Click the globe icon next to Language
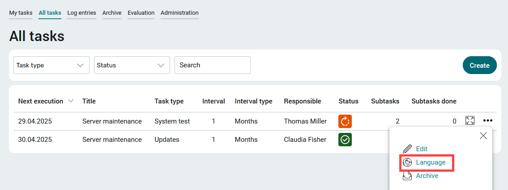 [407, 163]
